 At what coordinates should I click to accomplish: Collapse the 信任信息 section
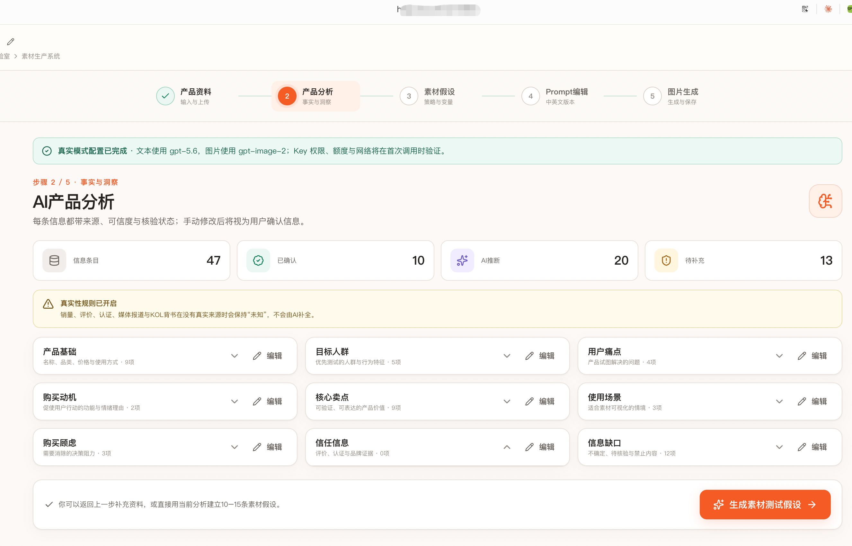[x=507, y=447]
